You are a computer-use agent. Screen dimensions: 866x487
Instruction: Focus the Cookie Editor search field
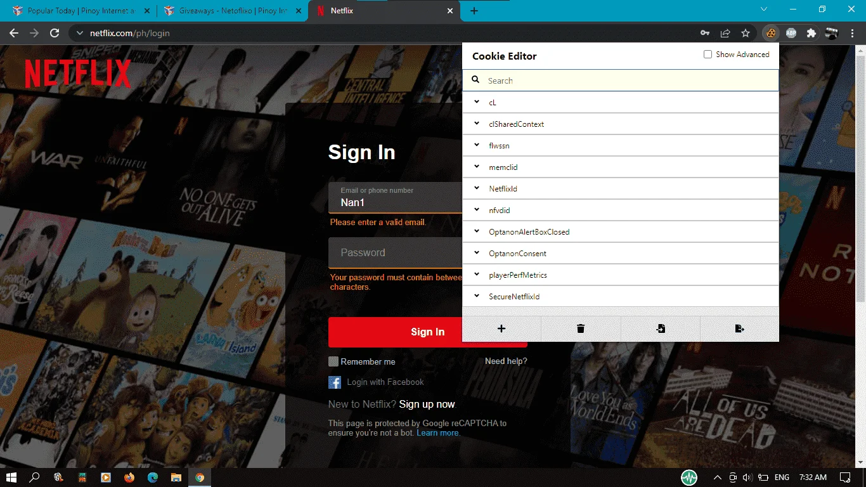(x=621, y=81)
